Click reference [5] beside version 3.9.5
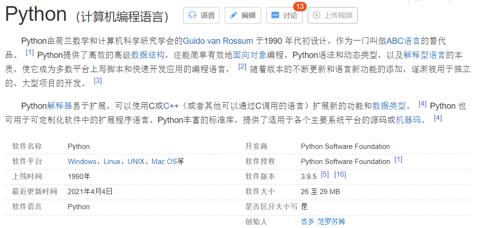Image resolution: width=481 pixels, height=228 pixels. pos(325,174)
